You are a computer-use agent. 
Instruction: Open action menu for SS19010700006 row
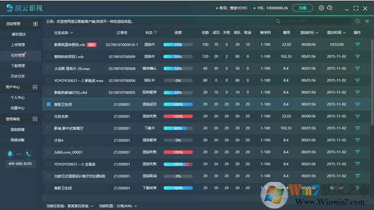[357, 80]
